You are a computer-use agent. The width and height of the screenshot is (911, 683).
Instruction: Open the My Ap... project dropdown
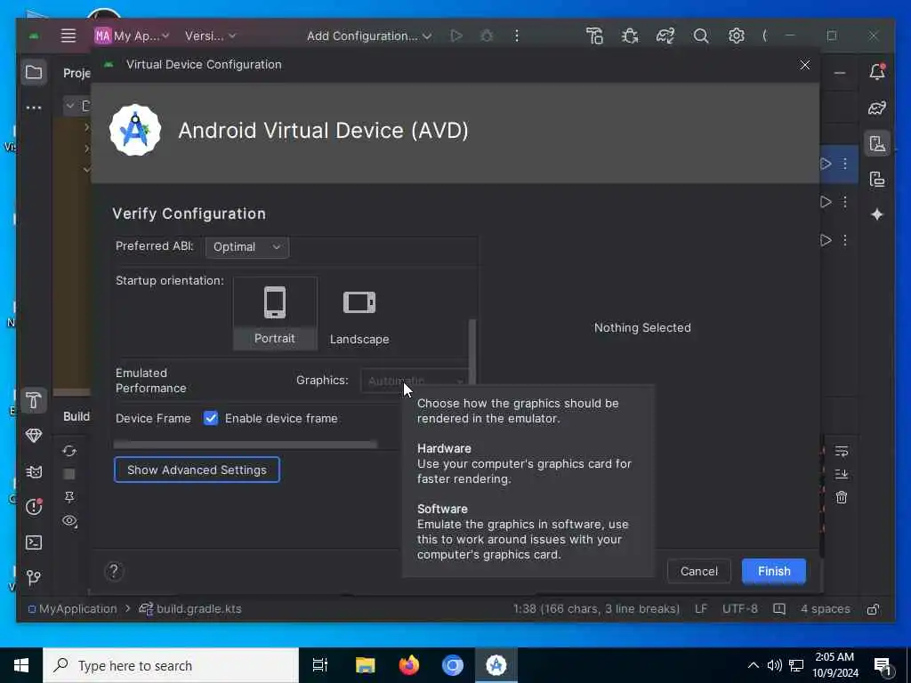coord(132,36)
